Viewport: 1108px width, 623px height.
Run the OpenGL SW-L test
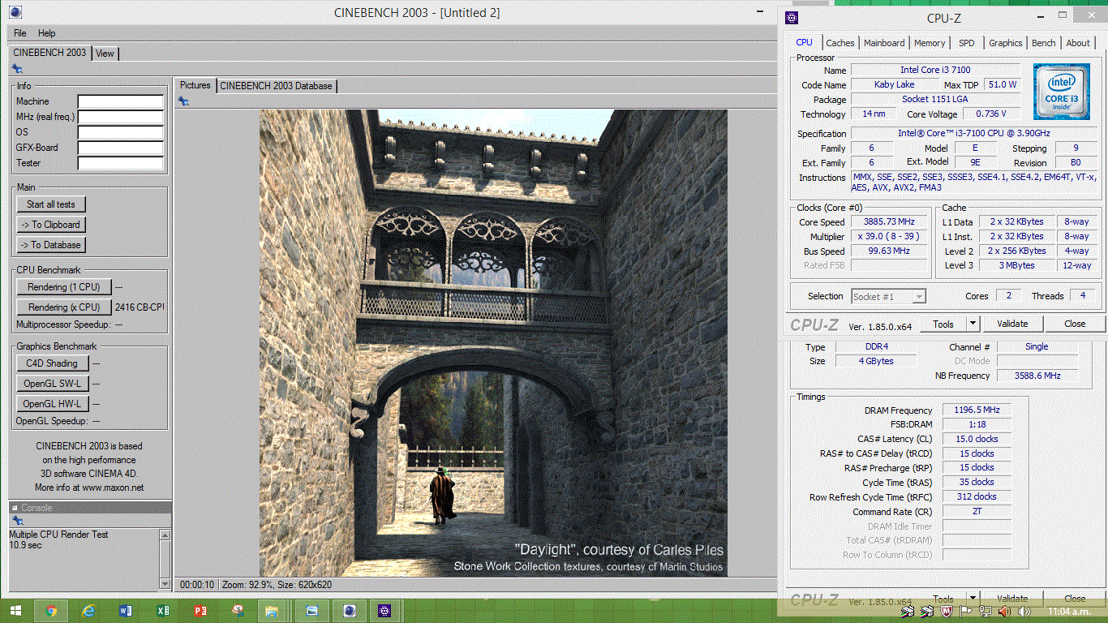coord(52,384)
